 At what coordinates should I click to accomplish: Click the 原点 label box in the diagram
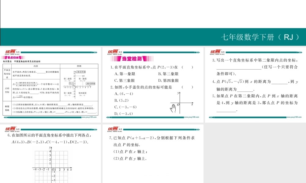71,83
